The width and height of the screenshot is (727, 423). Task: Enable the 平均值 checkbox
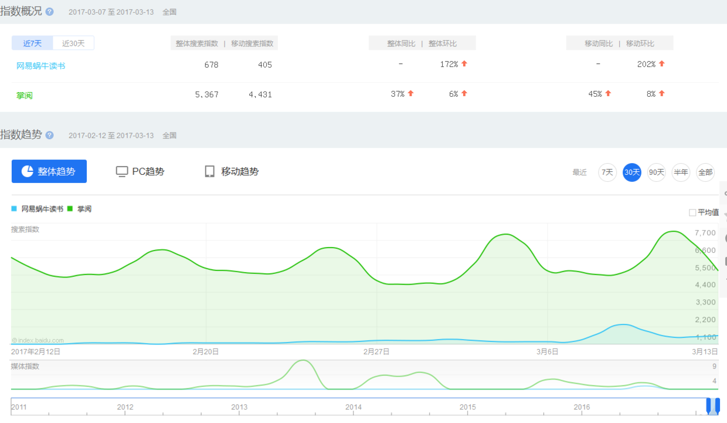[692, 212]
